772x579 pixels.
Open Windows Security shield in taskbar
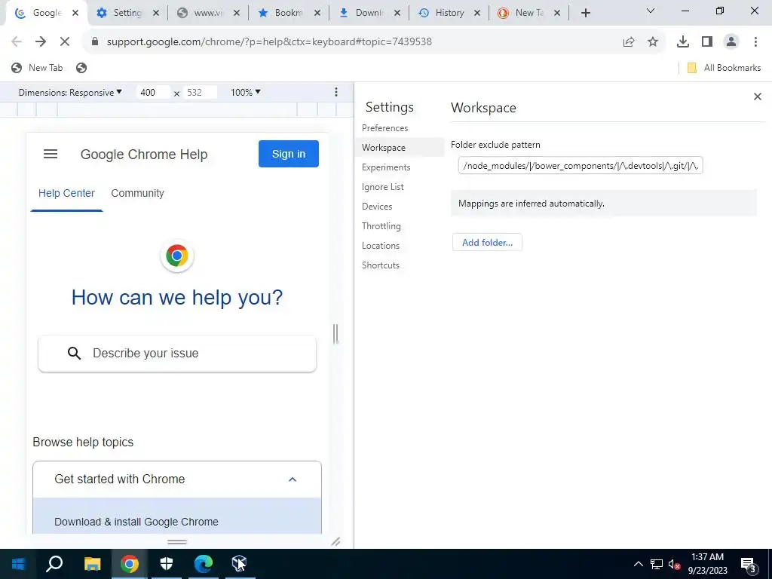coord(167,564)
